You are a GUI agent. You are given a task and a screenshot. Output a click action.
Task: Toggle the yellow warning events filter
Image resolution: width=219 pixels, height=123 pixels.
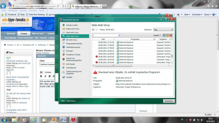(168, 35)
